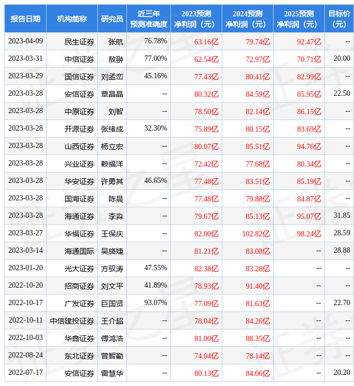Click researcher name 杨立宏

click(x=112, y=146)
